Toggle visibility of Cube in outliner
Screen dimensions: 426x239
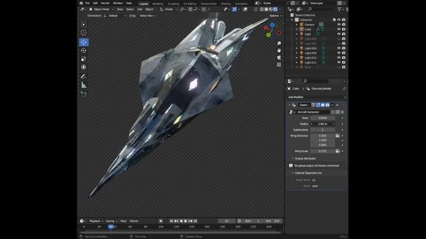tap(339, 29)
